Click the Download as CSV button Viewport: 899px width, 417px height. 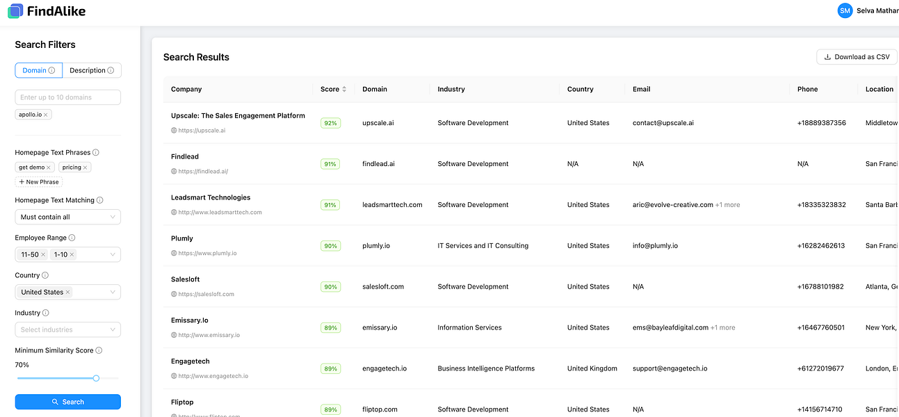click(857, 57)
